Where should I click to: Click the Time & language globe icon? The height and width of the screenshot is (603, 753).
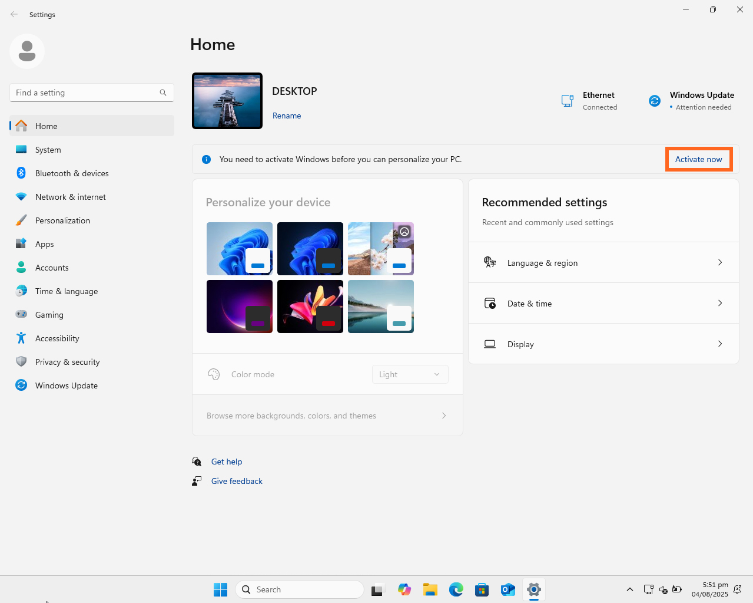point(21,291)
